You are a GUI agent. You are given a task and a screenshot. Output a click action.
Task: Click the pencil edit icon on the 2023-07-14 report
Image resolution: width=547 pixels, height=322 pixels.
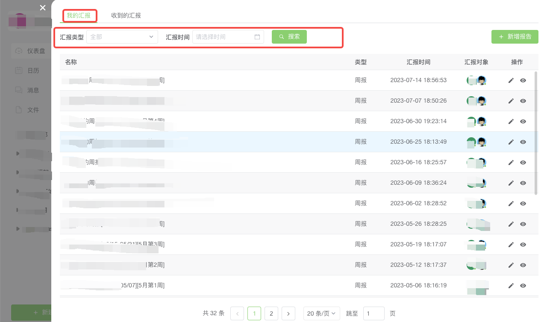pyautogui.click(x=511, y=80)
